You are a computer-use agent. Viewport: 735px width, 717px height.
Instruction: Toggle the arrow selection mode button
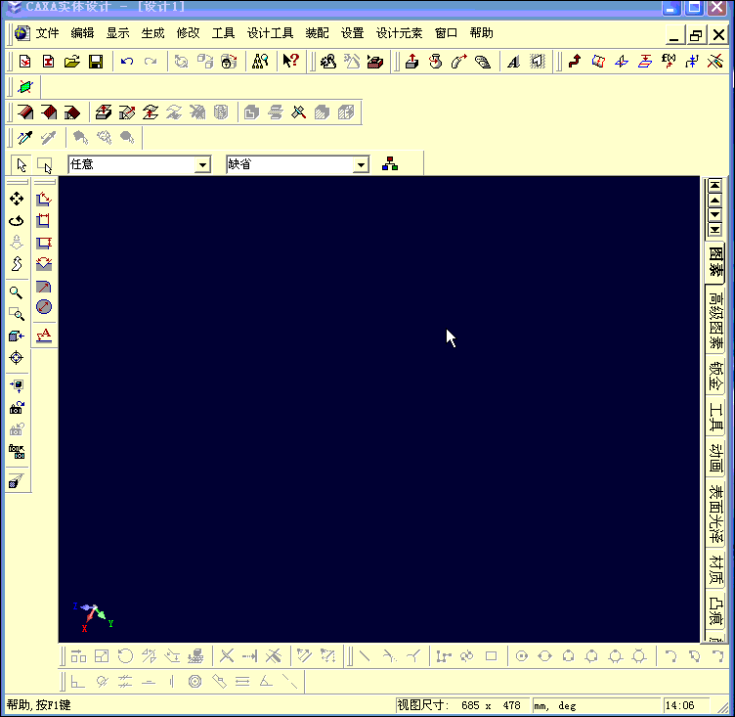tap(22, 164)
